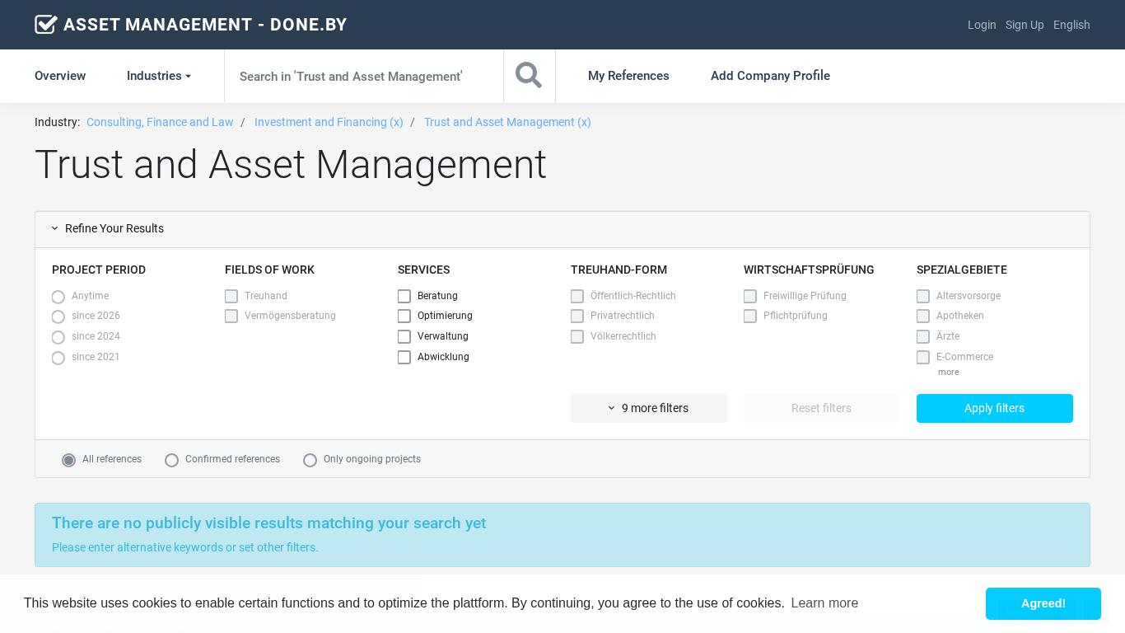This screenshot has height=633, width=1125.
Task: Switch language via English link
Action: coord(1071,25)
